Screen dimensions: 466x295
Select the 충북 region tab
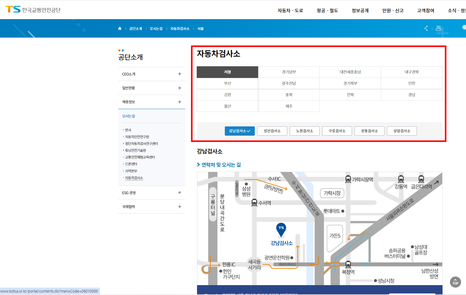click(289, 95)
